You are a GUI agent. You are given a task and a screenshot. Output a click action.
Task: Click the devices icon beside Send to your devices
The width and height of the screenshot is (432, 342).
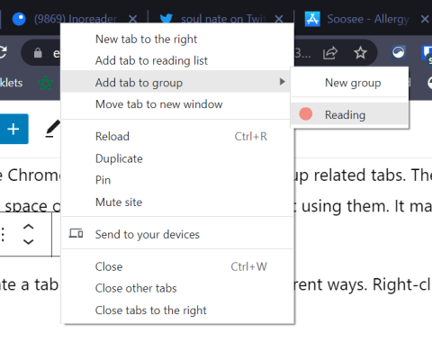(76, 233)
